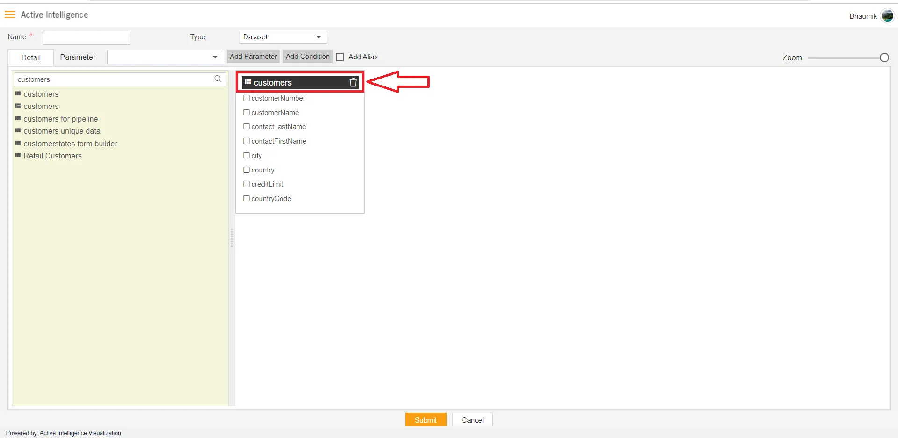898x438 pixels.
Task: Click table icon beside customers unique data
Action: tap(18, 131)
